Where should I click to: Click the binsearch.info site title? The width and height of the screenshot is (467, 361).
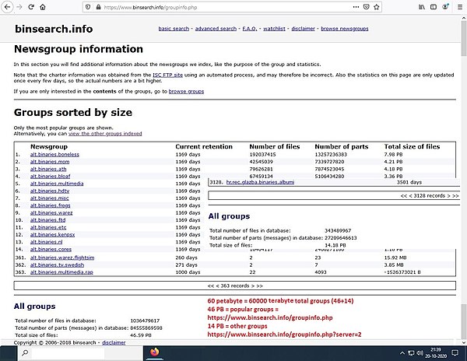click(x=54, y=29)
